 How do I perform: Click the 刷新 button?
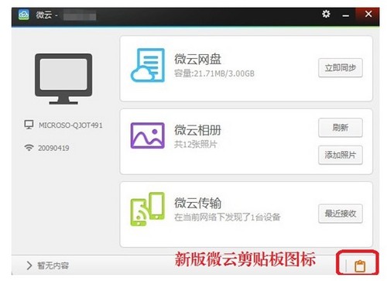341,128
